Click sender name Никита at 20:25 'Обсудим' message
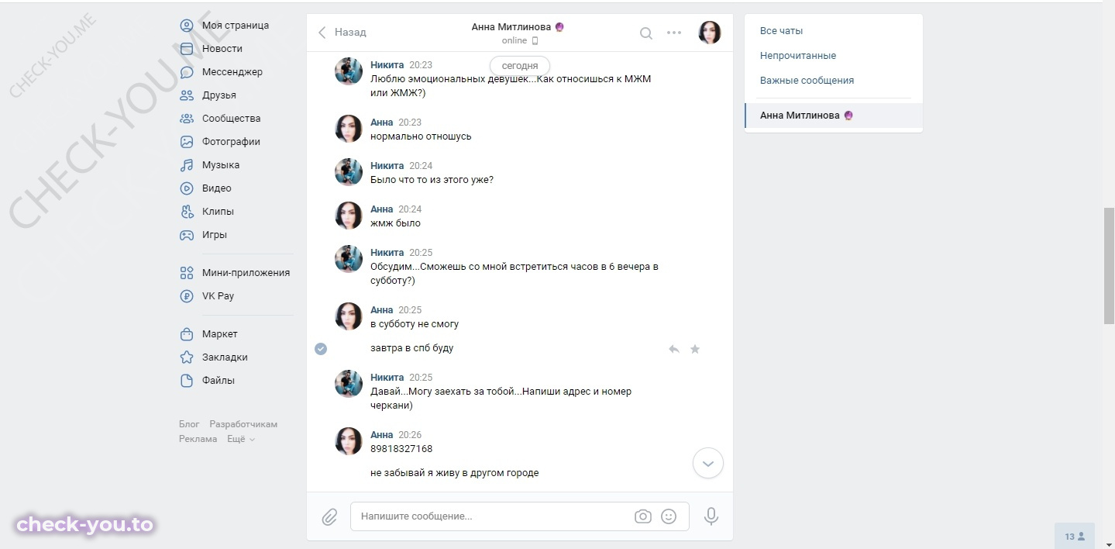Image resolution: width=1115 pixels, height=549 pixels. coord(387,253)
